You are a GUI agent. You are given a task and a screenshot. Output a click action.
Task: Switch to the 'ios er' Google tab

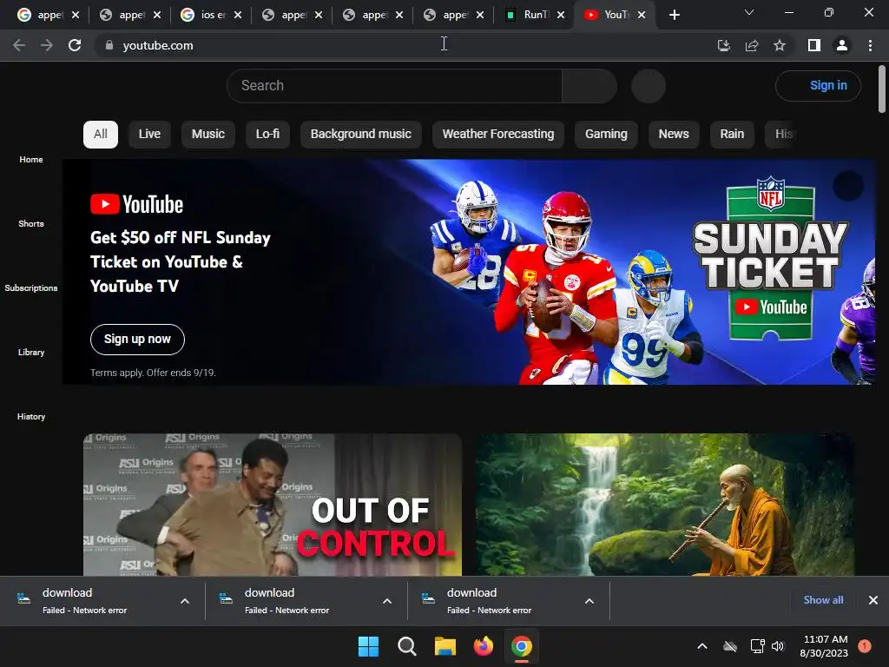[x=211, y=15]
